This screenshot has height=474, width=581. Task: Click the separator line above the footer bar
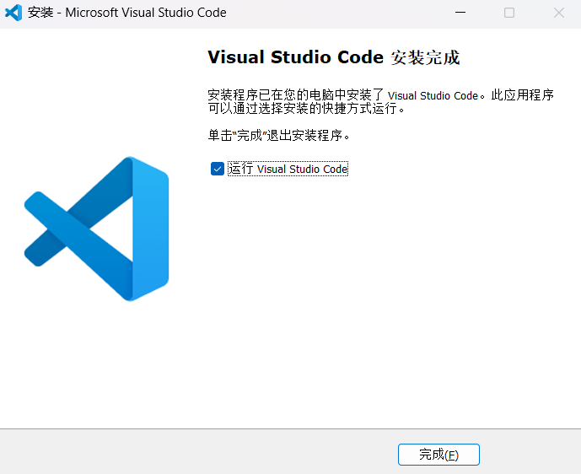pos(290,428)
